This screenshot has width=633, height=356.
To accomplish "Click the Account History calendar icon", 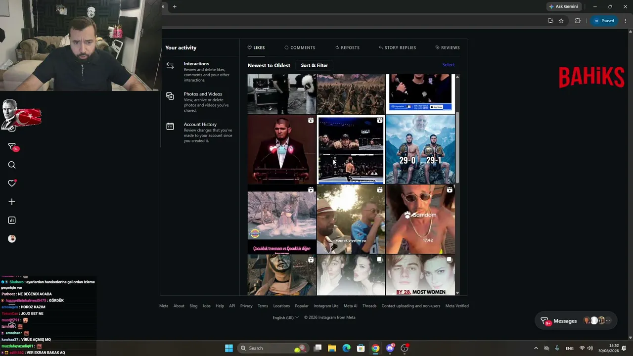I will point(170,127).
